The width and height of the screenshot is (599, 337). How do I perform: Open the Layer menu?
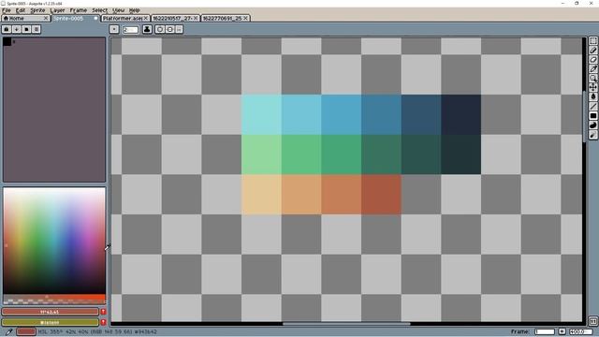57,10
